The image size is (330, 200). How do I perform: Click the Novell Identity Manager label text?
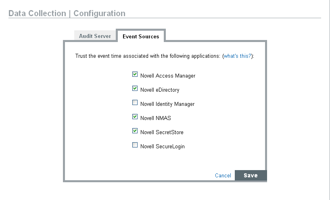(167, 104)
